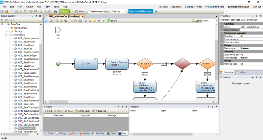
Task: Select the Car parameter on canvas
Action: [58, 30]
